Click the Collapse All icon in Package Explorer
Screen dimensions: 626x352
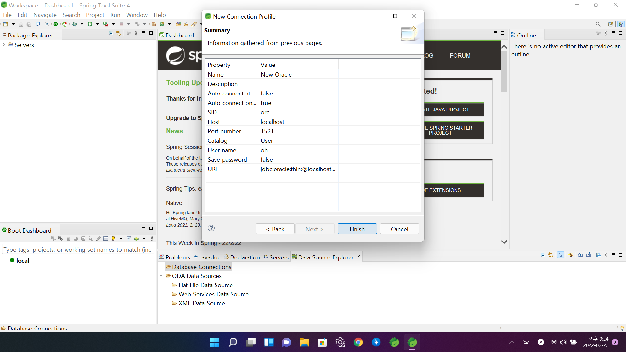click(111, 33)
